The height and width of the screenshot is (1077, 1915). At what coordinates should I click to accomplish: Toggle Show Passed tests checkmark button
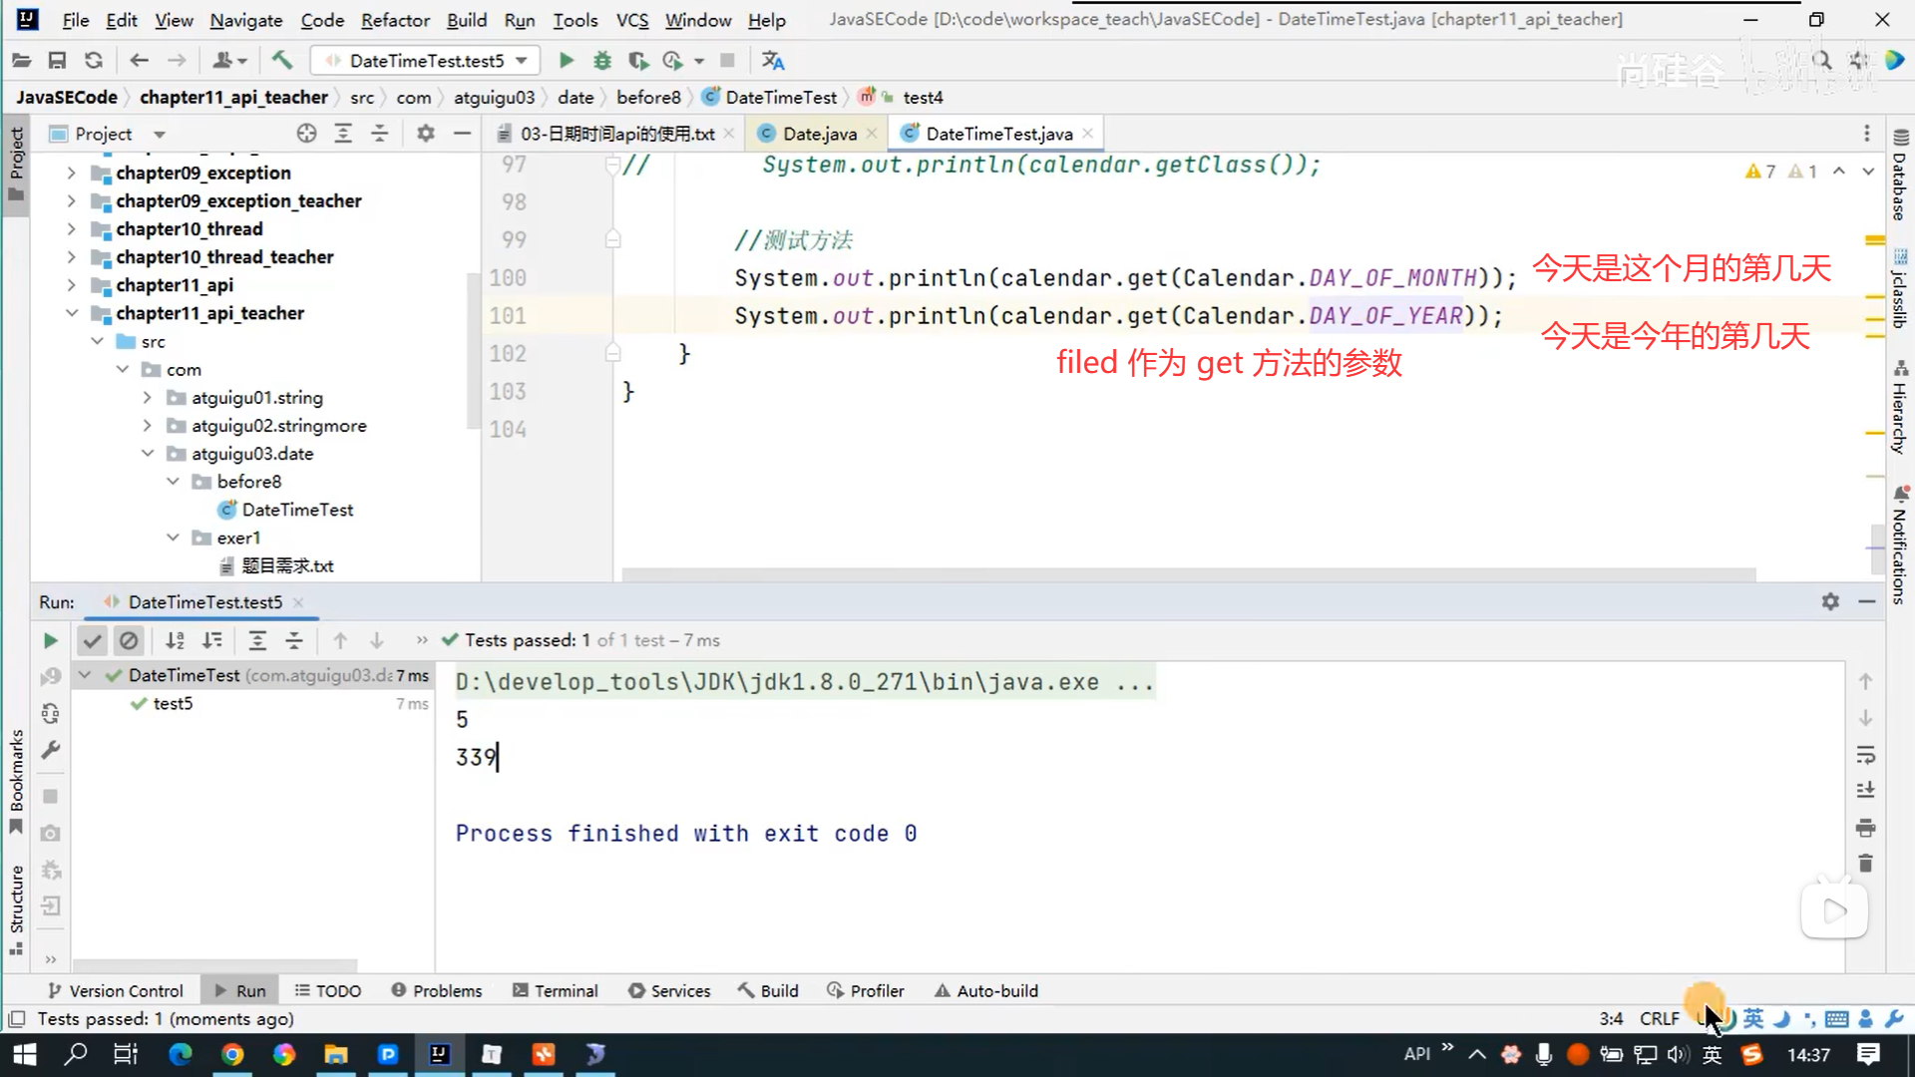(x=92, y=640)
